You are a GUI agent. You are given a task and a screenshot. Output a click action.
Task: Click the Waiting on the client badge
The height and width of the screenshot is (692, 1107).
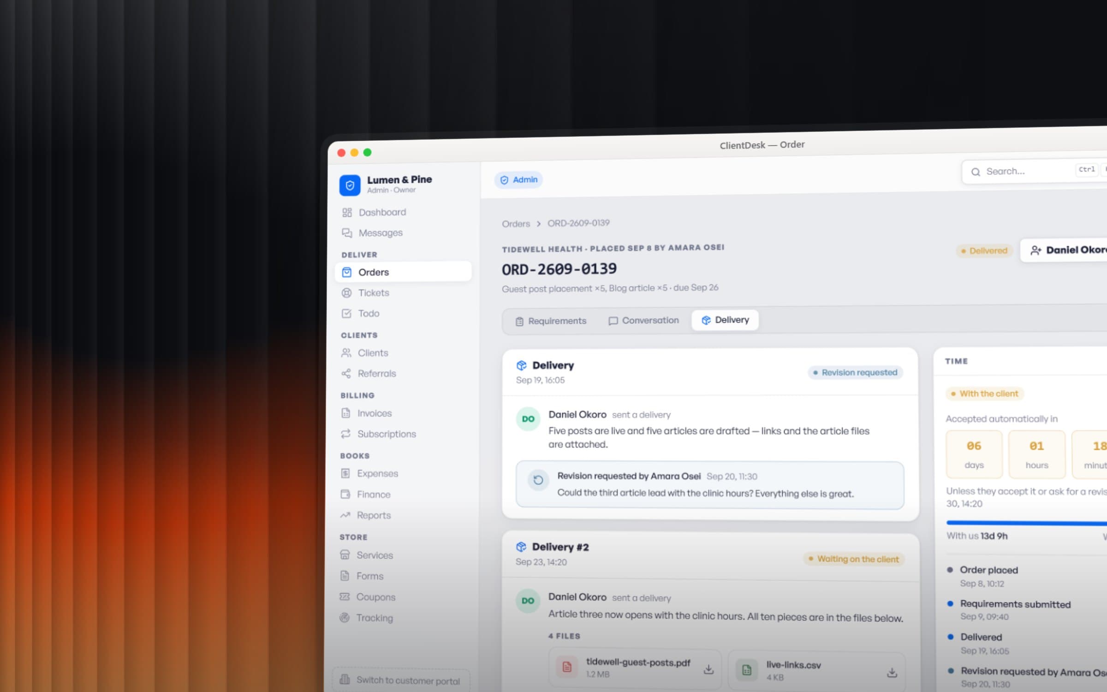pos(854,559)
